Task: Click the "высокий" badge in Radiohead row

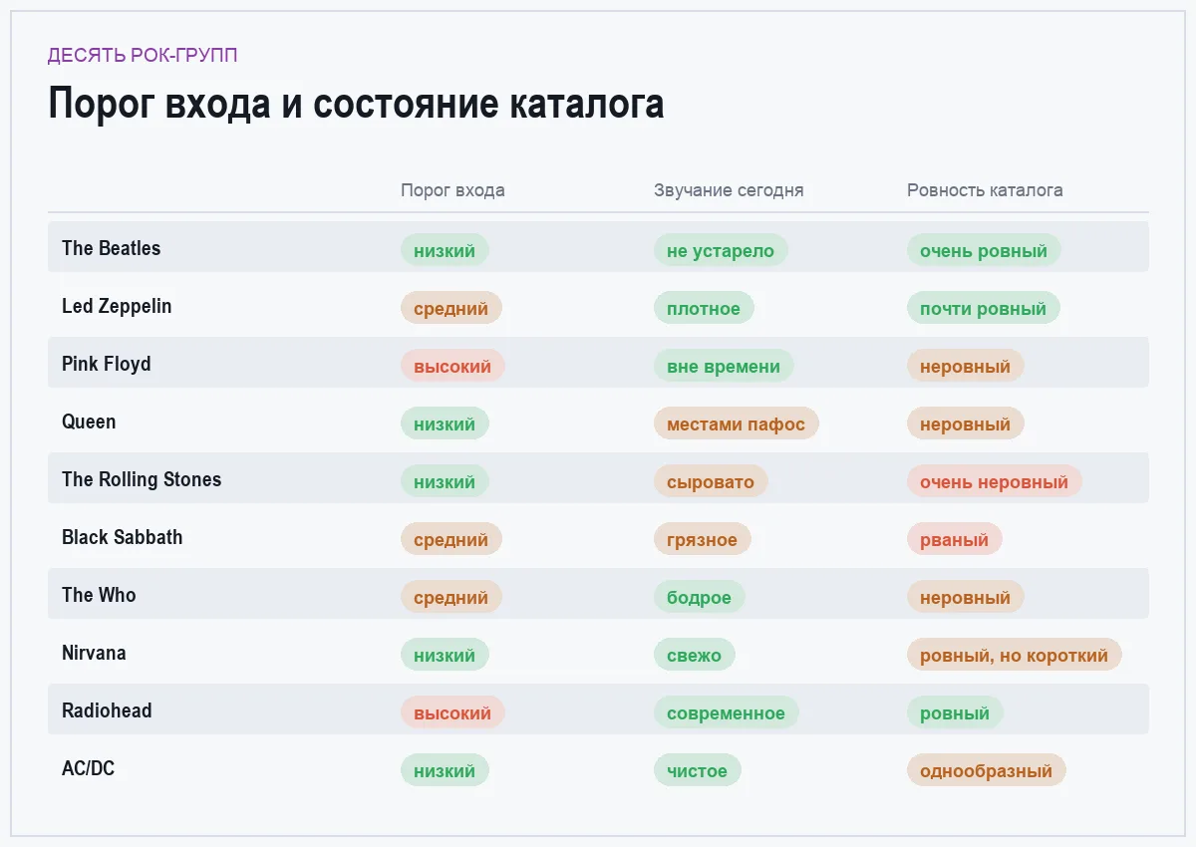Action: 452,712
